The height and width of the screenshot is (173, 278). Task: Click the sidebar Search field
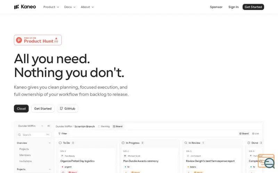34,135
